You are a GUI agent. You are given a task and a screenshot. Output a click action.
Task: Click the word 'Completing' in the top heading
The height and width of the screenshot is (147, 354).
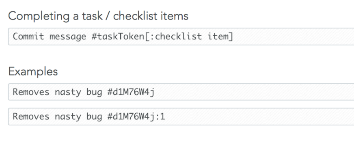(x=39, y=17)
